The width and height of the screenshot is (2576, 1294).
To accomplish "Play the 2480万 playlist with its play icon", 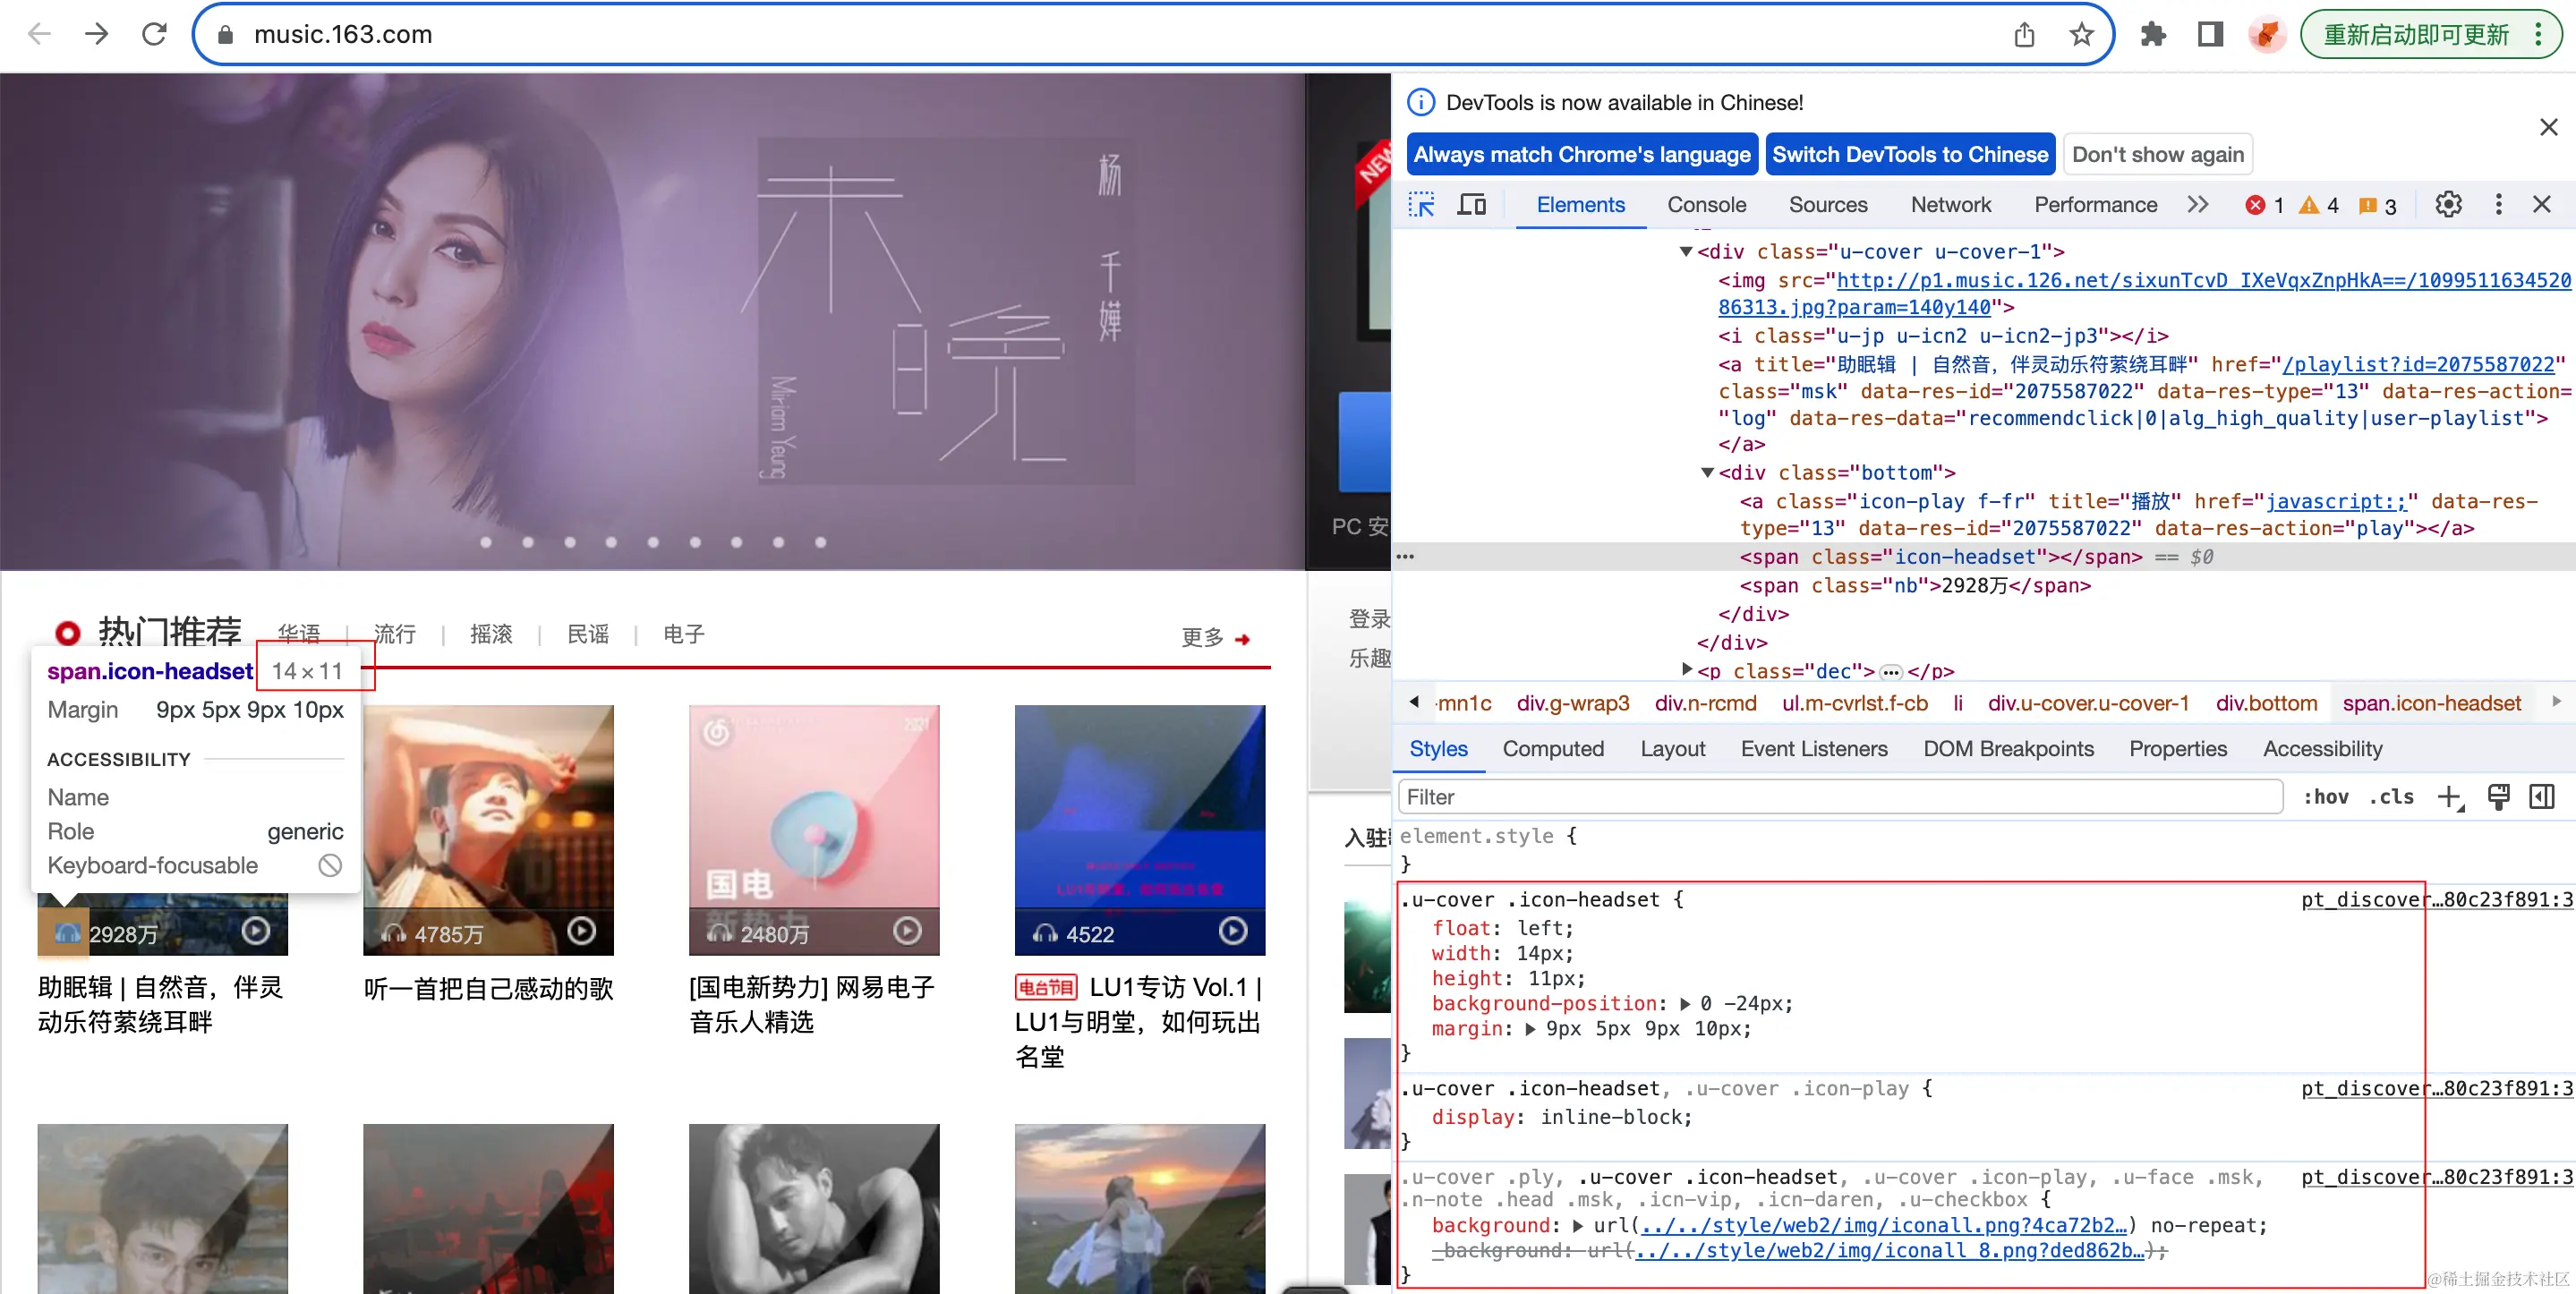I will click(907, 931).
